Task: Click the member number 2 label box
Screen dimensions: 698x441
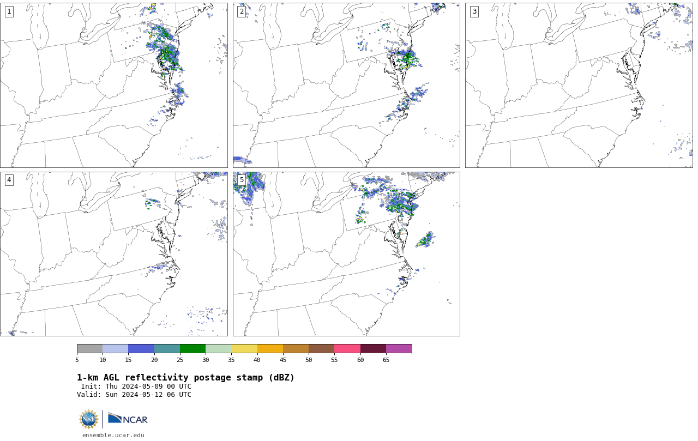Action: click(242, 11)
